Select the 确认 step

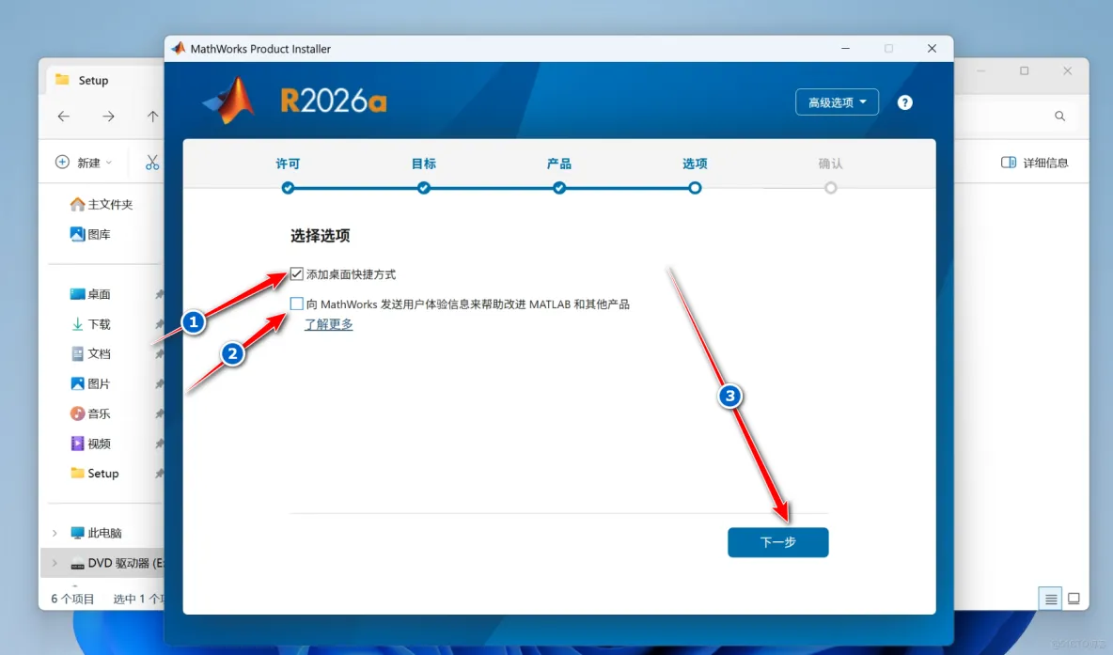tap(830, 164)
